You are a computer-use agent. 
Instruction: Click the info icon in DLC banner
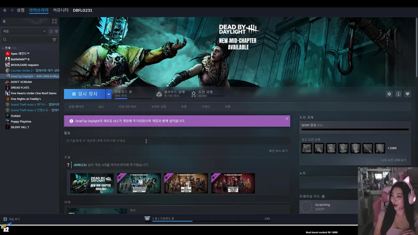[x=71, y=121]
